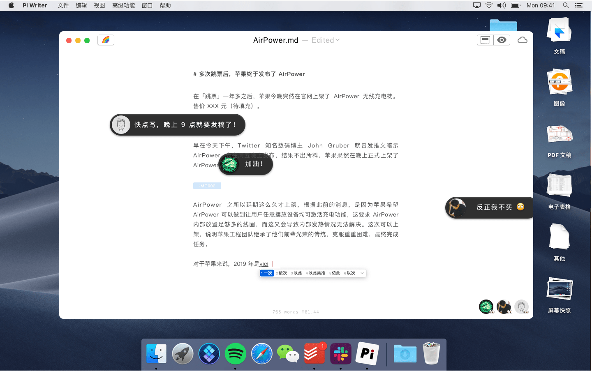592x371 pixels.
Task: Open the 编辑 menu
Action: pyautogui.click(x=81, y=5)
